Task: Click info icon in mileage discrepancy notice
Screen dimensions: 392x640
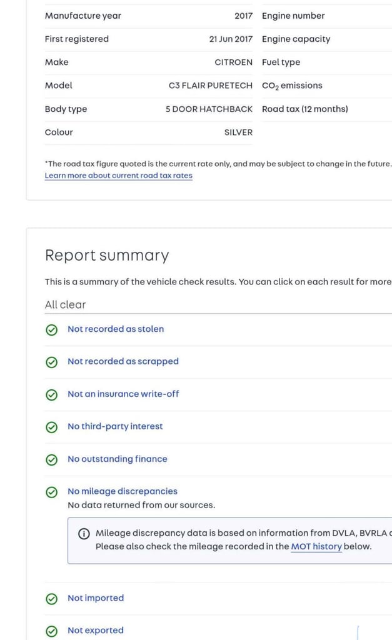Action: click(x=84, y=534)
